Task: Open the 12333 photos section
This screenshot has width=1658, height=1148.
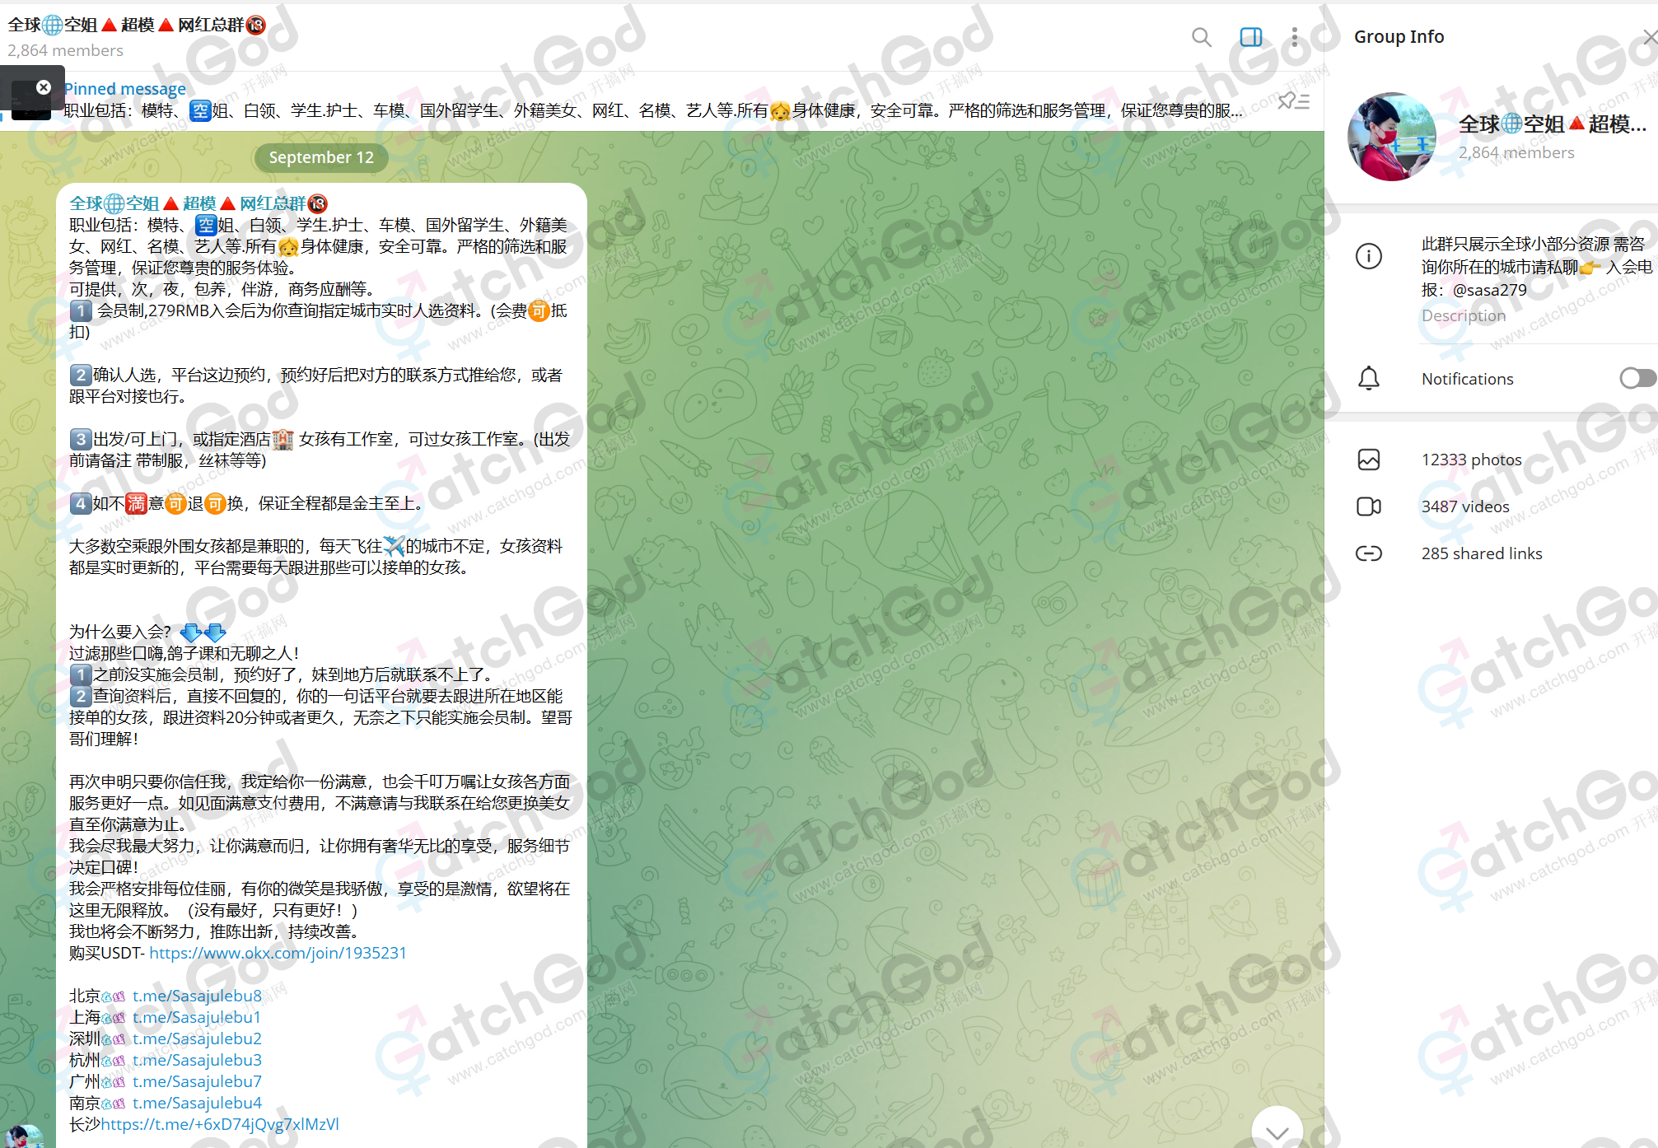Action: tap(1471, 460)
